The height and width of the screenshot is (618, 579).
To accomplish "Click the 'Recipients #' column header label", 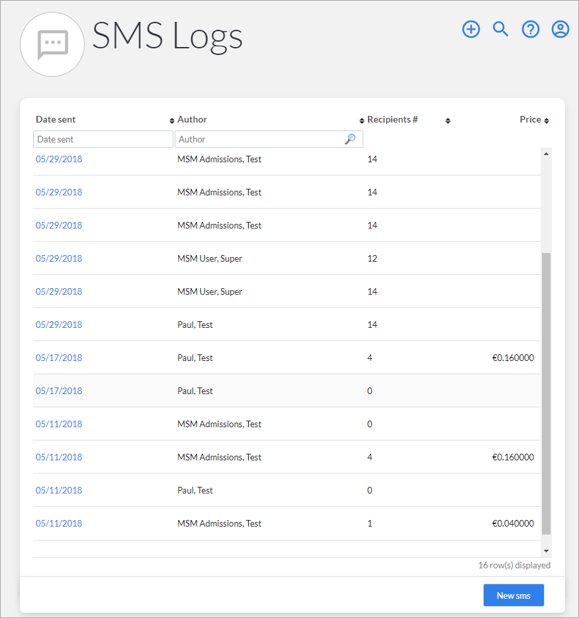I will [392, 119].
